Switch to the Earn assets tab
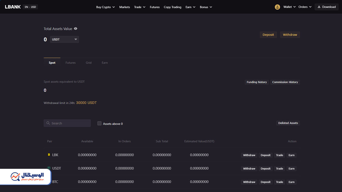The width and height of the screenshot is (342, 192). tap(105, 63)
